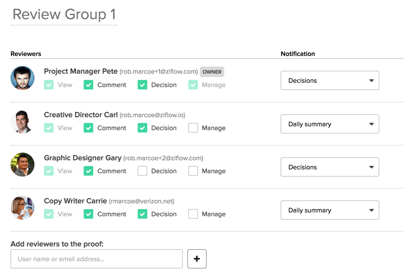The height and width of the screenshot is (278, 416).
Task: Enable Manage permission for Graphic Designer Gary
Action: [193, 170]
